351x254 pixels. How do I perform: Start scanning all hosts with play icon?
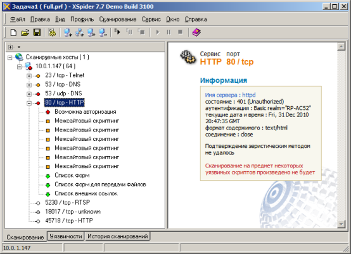pyautogui.click(x=117, y=32)
